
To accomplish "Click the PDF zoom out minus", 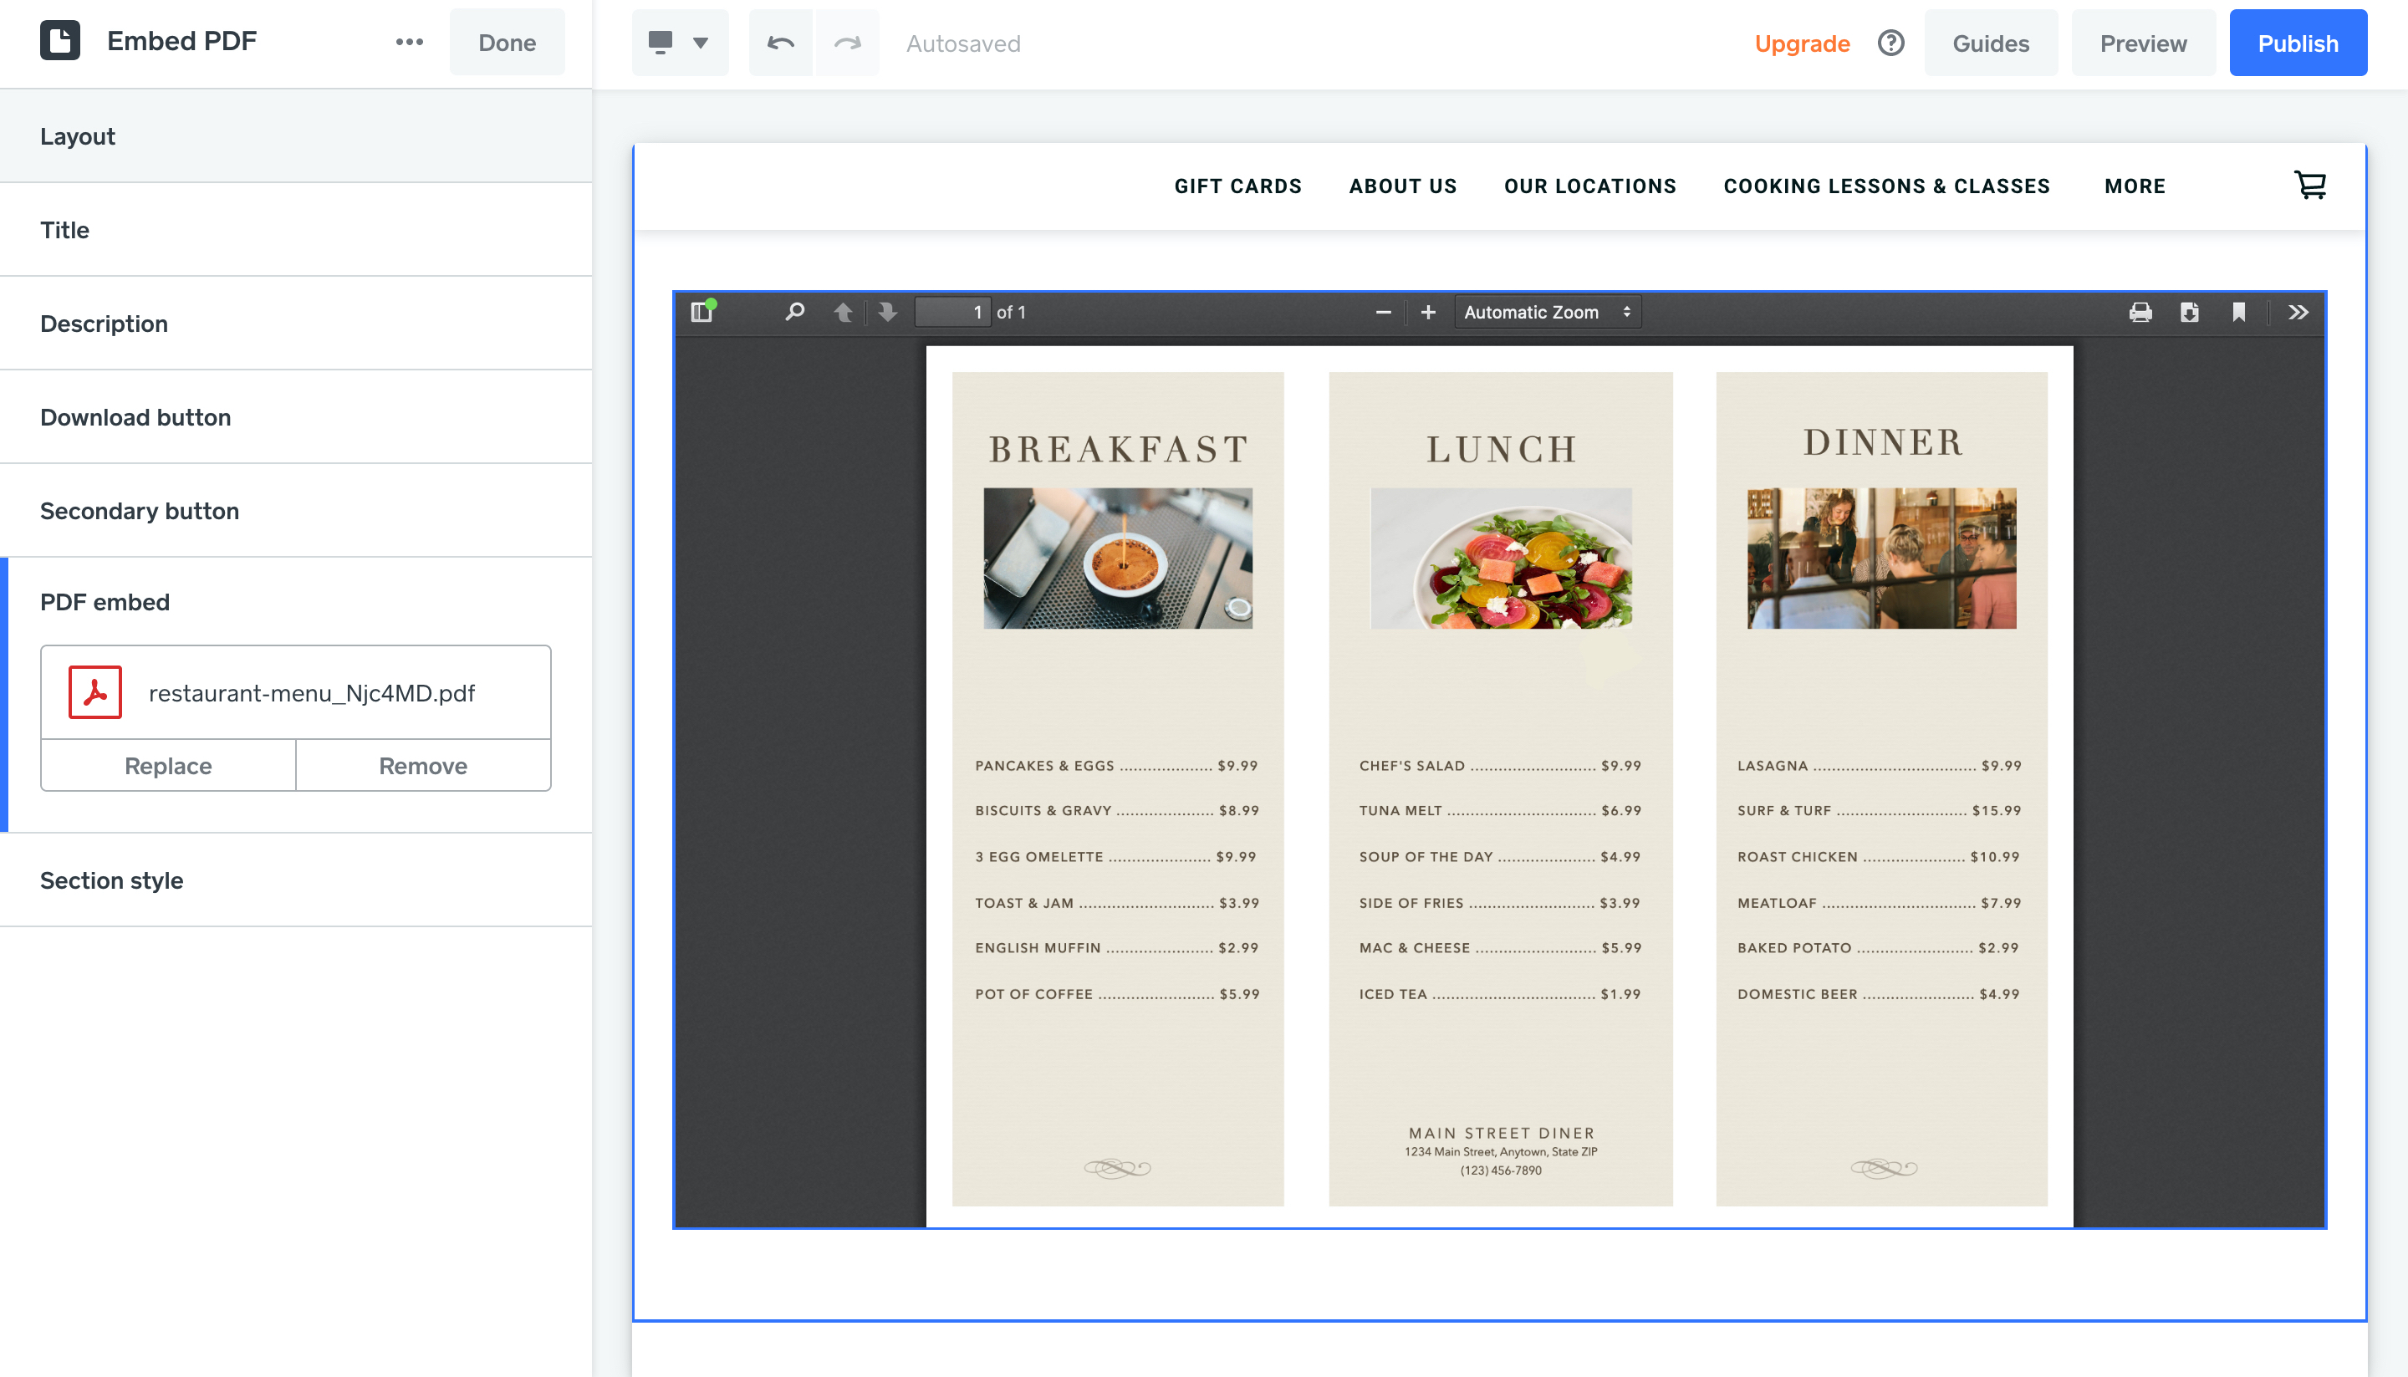I will pos(1383,312).
